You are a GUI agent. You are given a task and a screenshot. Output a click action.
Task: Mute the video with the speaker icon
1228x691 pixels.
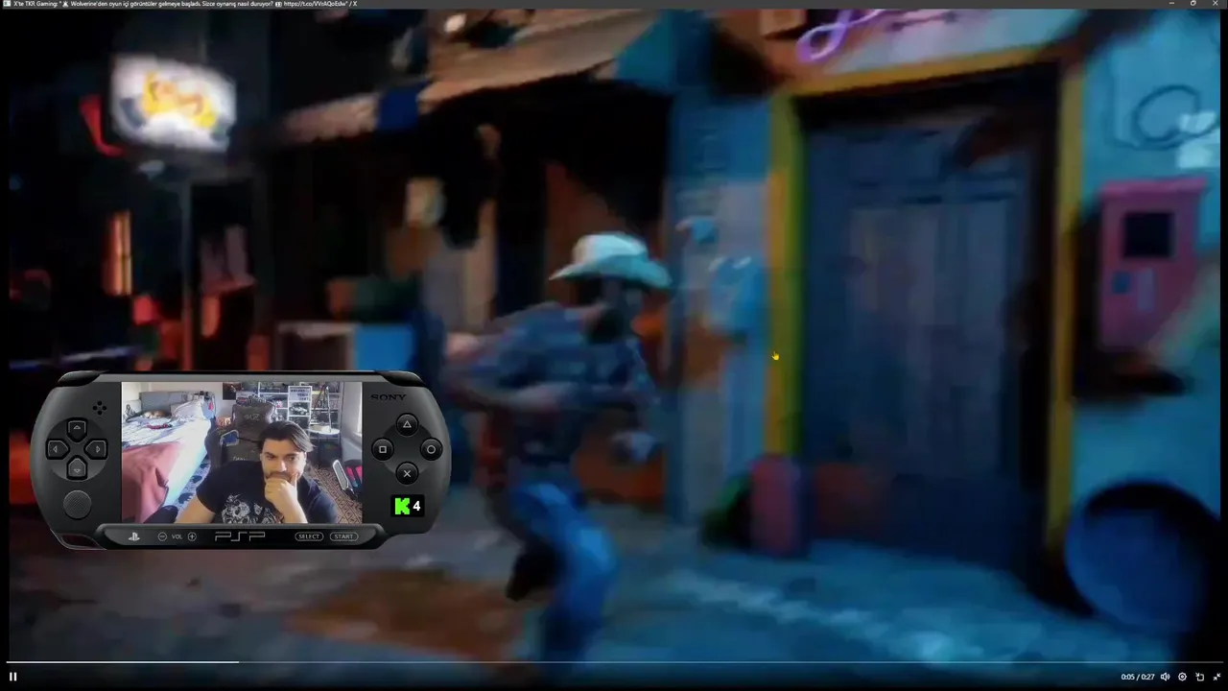[x=1165, y=677]
